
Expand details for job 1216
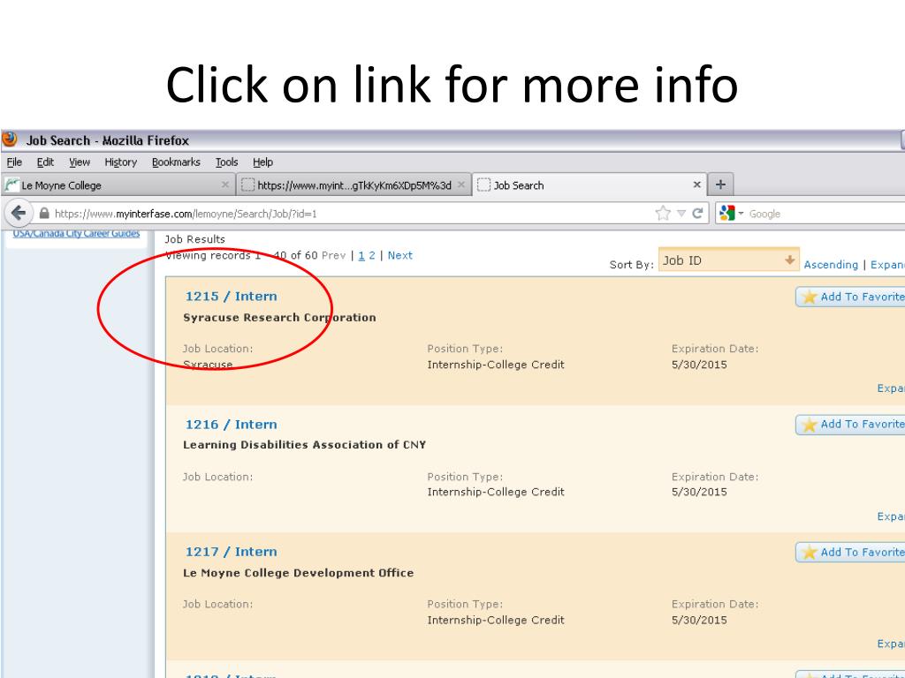891,516
